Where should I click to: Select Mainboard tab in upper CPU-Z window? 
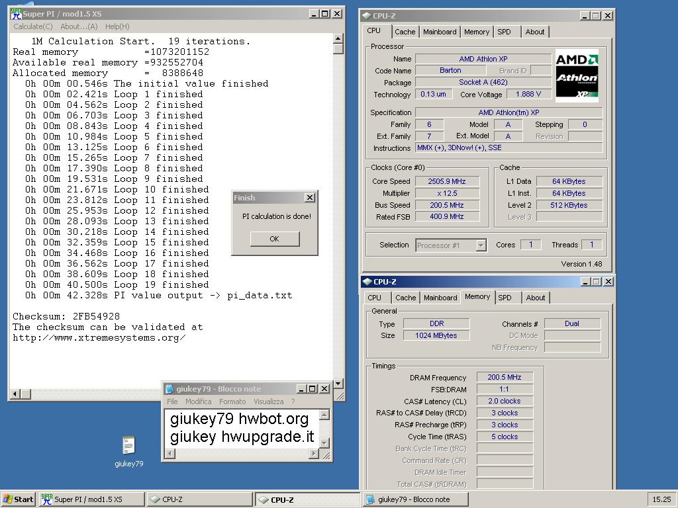[440, 32]
